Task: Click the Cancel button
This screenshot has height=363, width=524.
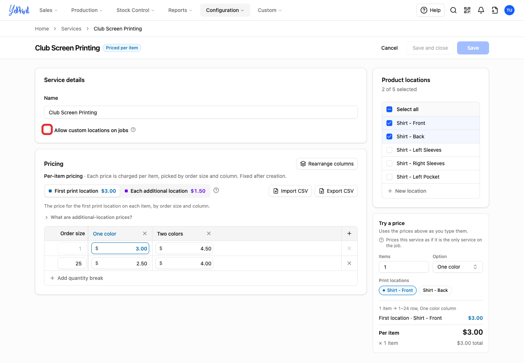Action: pyautogui.click(x=389, y=48)
